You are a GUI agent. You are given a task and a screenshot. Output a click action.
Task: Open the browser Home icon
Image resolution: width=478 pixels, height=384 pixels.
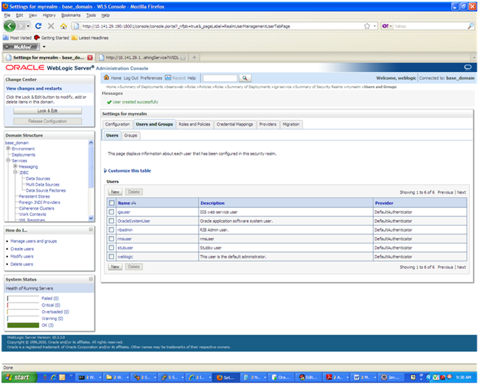point(64,26)
